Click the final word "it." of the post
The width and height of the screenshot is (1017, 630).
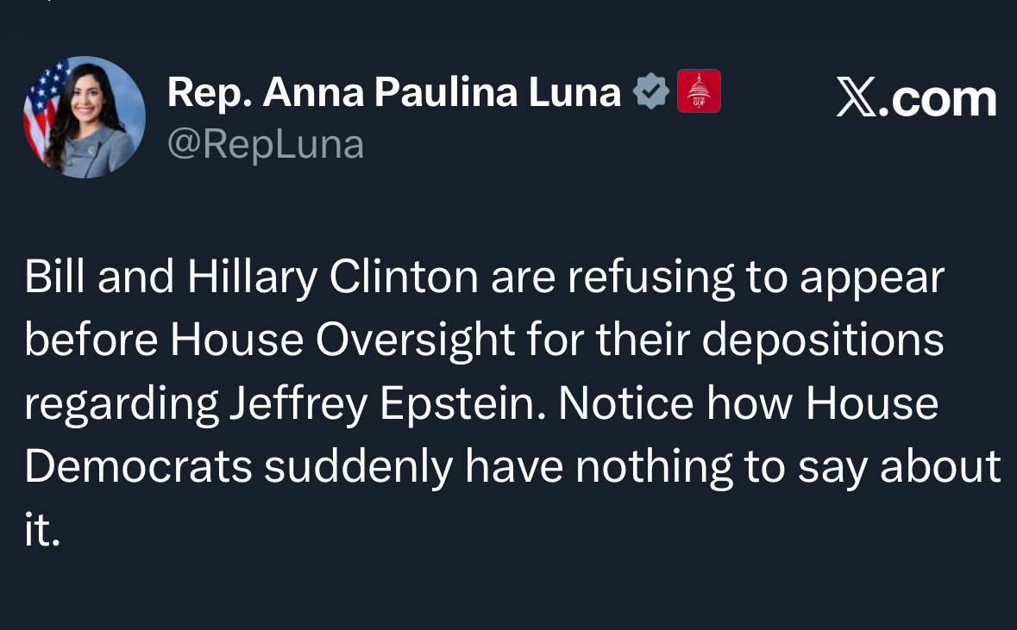(42, 531)
